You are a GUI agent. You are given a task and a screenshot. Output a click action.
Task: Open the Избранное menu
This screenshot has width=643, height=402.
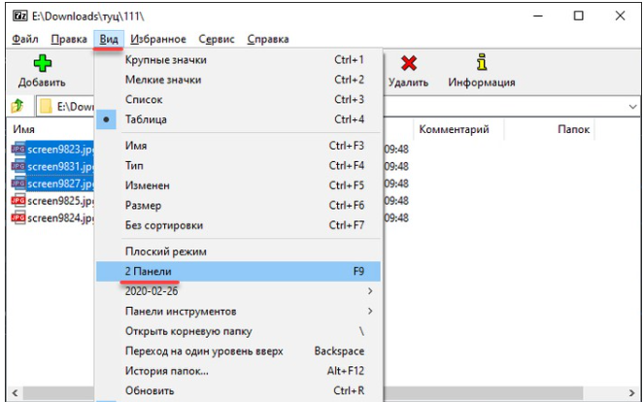155,40
